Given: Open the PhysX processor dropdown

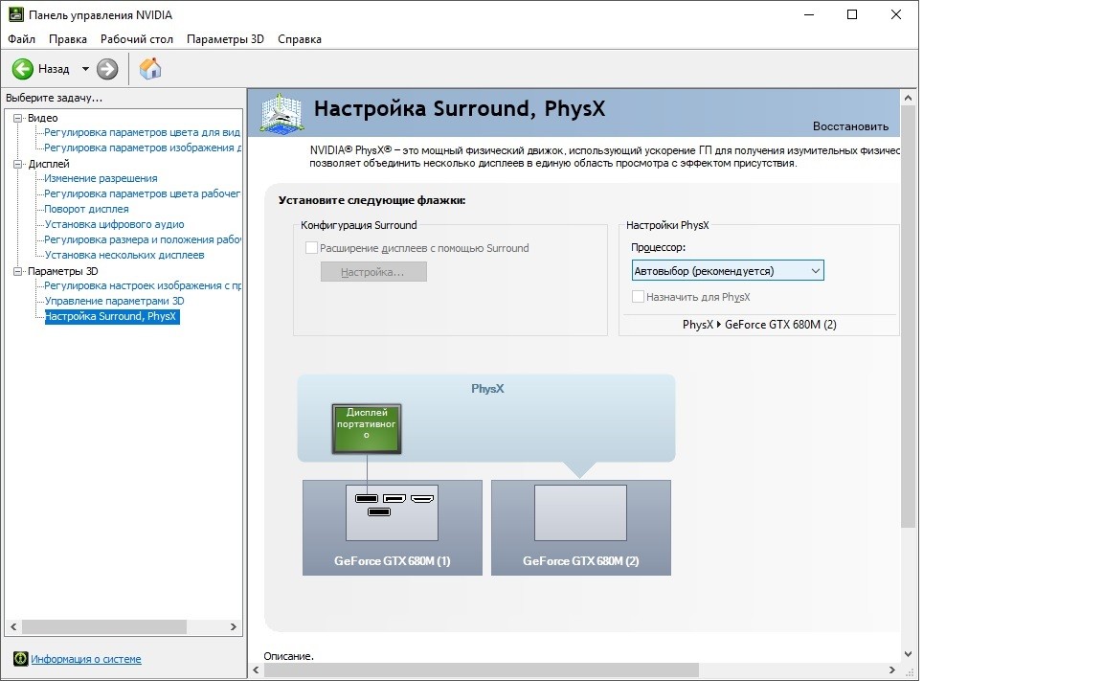Looking at the screenshot, I should 728,271.
